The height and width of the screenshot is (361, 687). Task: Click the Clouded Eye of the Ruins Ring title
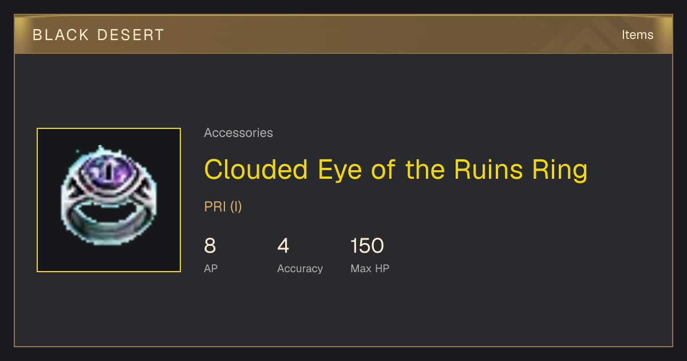click(396, 170)
